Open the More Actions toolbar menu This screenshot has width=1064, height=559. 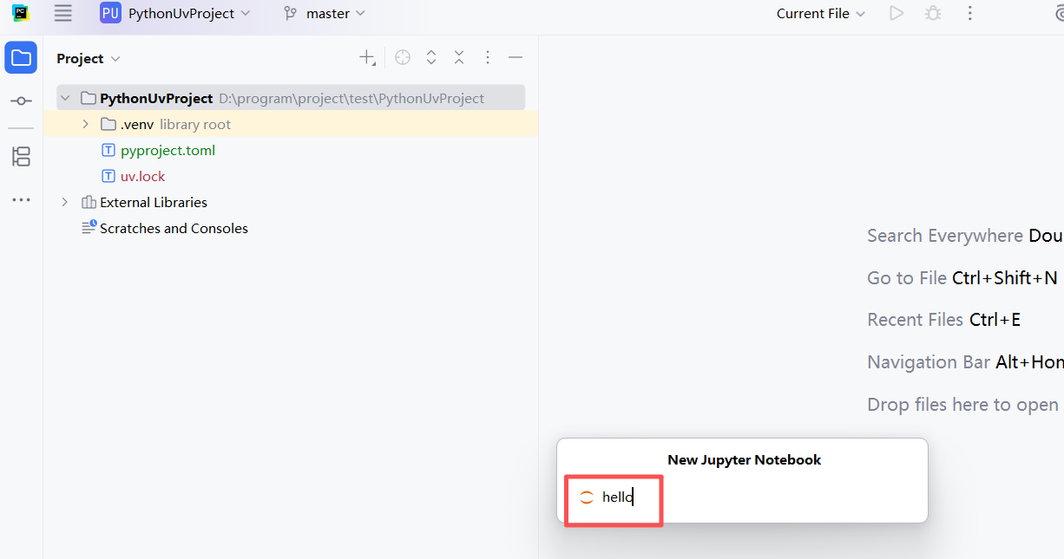970,13
